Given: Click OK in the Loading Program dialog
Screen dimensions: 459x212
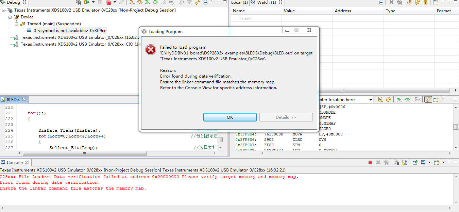Looking at the screenshot, I should pyautogui.click(x=230, y=117).
